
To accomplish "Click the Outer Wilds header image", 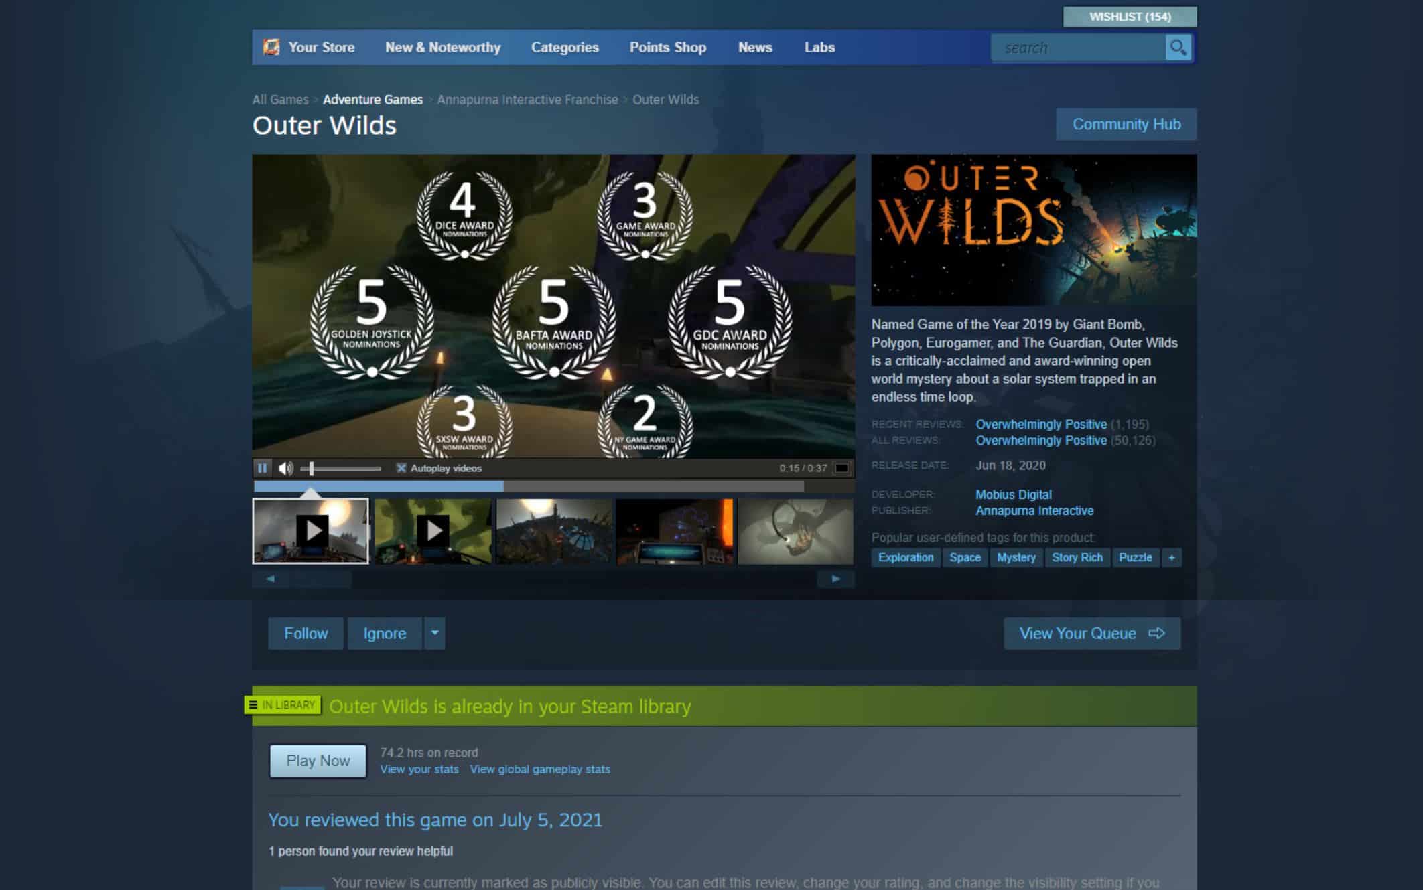I will click(x=1034, y=230).
